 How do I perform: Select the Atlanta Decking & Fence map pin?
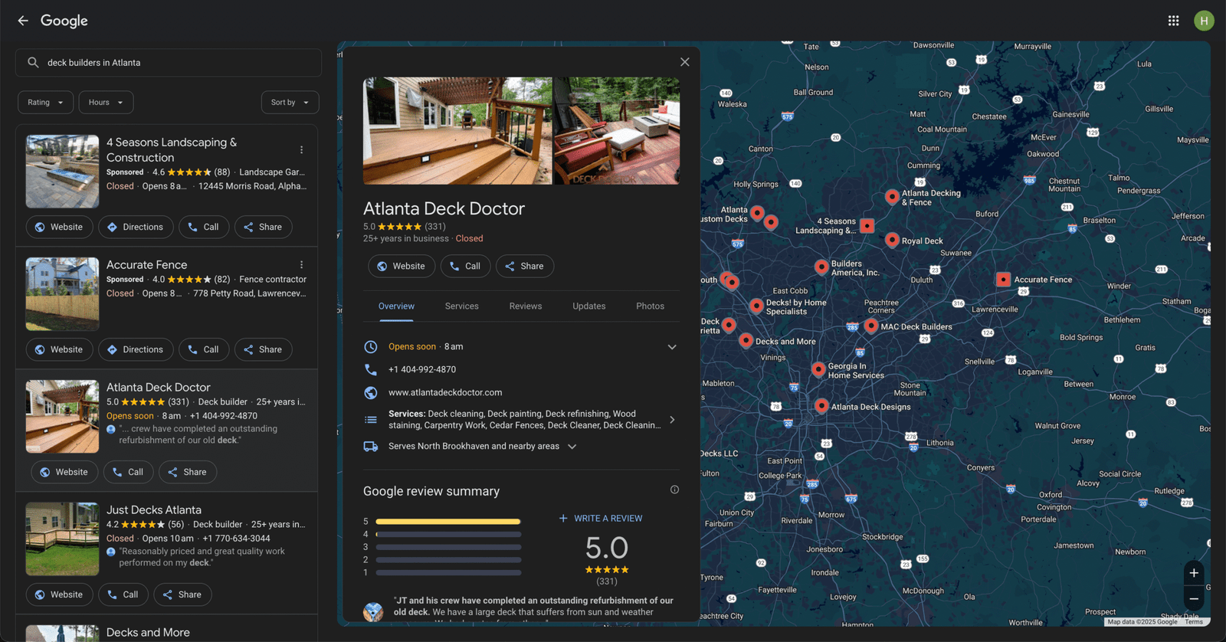click(x=892, y=197)
